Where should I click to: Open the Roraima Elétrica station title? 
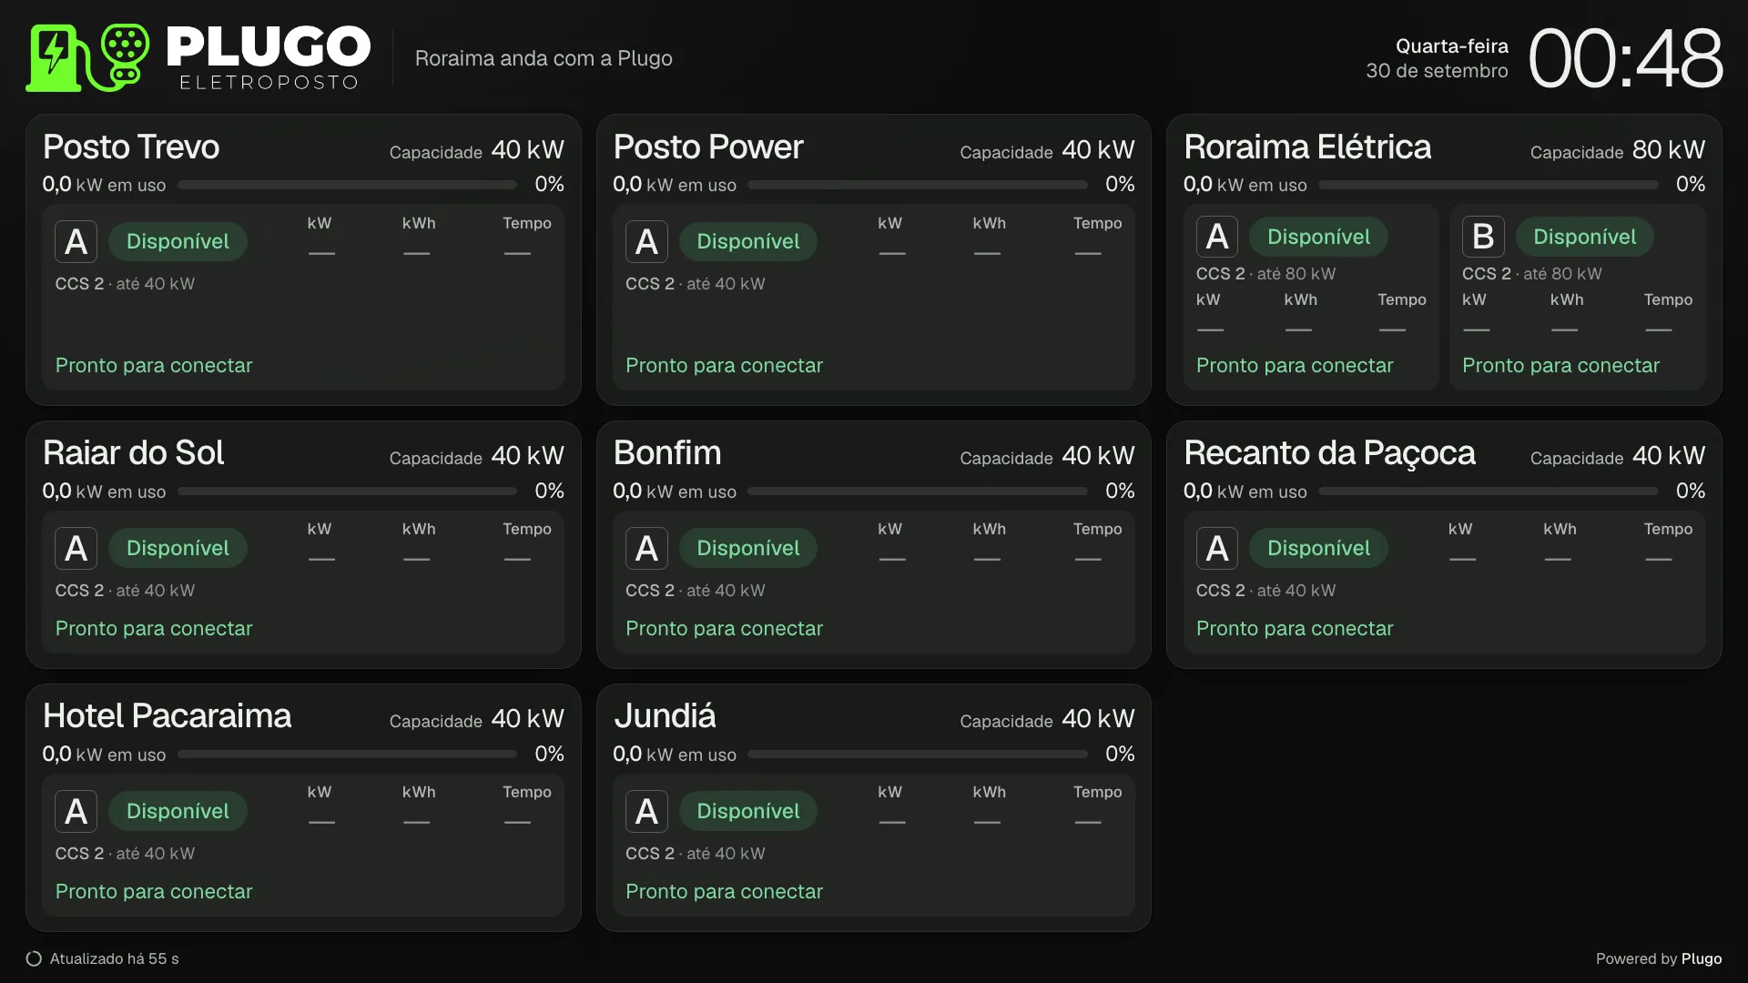1307,147
